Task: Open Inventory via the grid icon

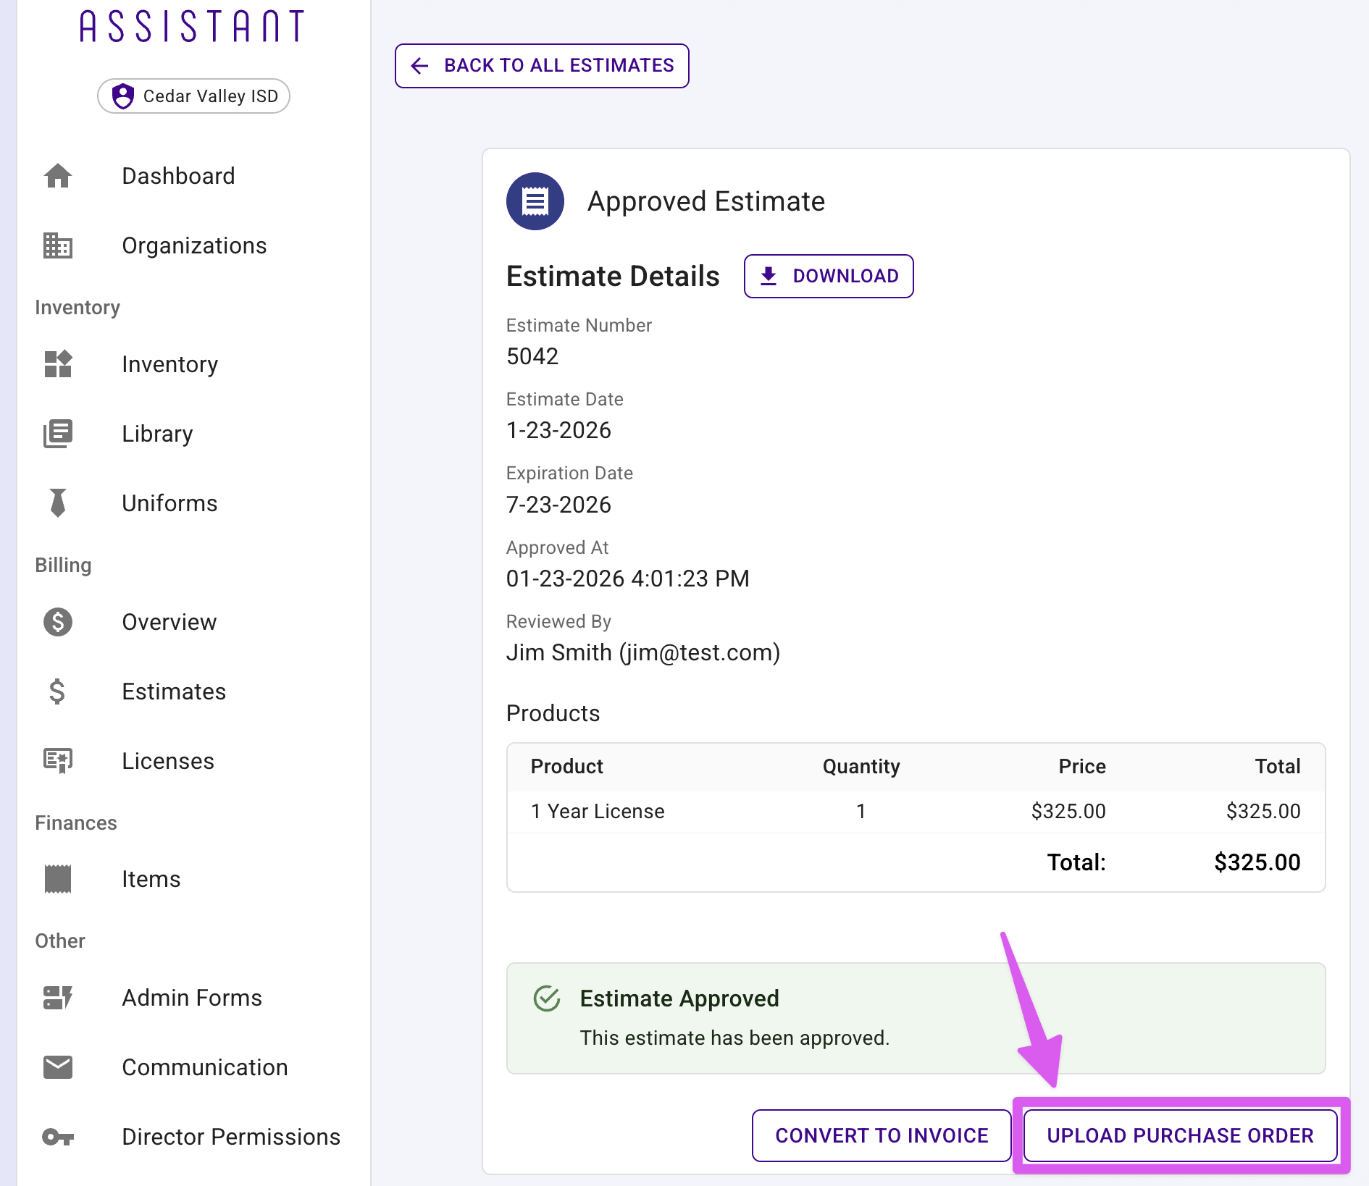Action: point(58,364)
